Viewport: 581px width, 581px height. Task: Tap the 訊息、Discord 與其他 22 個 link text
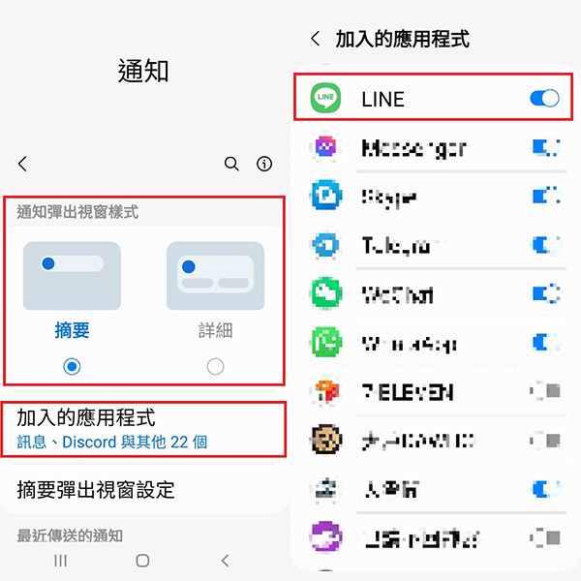[112, 442]
